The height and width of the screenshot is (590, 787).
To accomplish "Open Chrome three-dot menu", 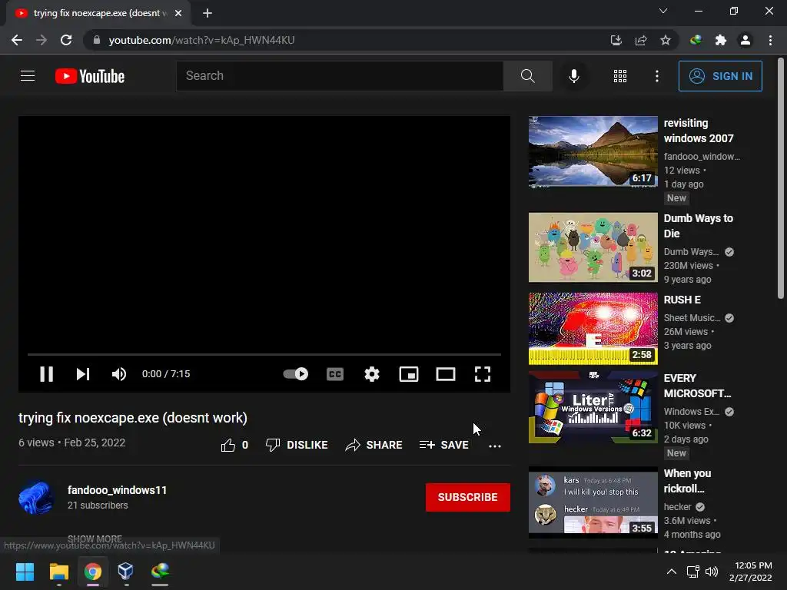I will pos(770,40).
